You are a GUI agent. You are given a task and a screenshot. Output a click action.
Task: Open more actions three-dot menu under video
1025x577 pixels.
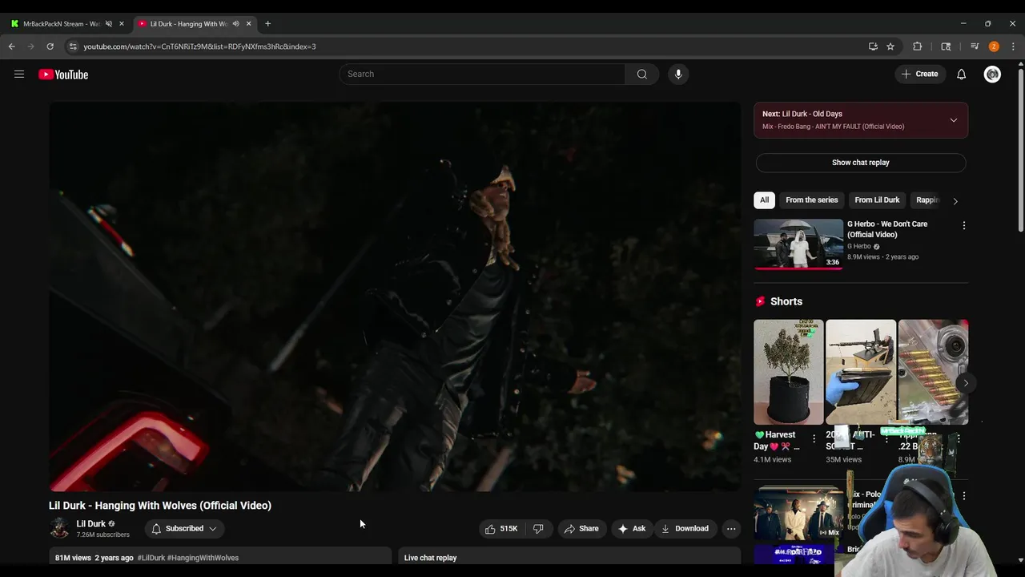pos(730,528)
